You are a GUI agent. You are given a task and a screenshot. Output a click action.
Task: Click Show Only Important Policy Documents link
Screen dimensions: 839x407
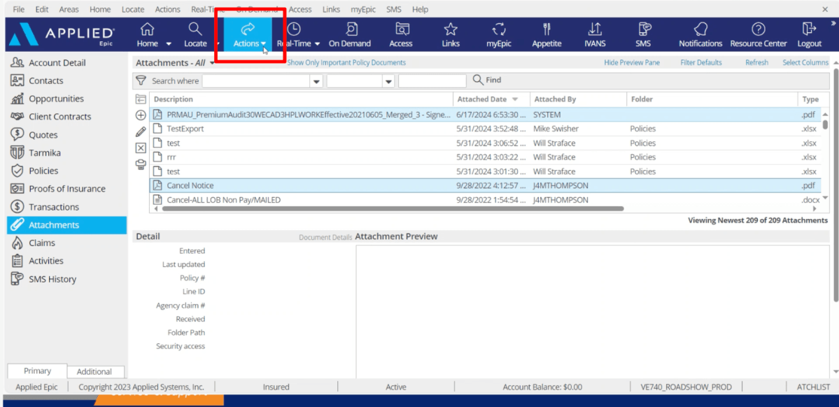tap(346, 62)
